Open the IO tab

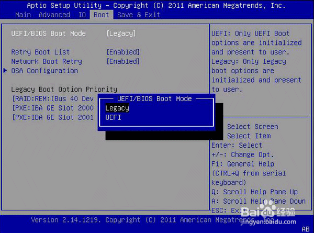tap(82, 15)
